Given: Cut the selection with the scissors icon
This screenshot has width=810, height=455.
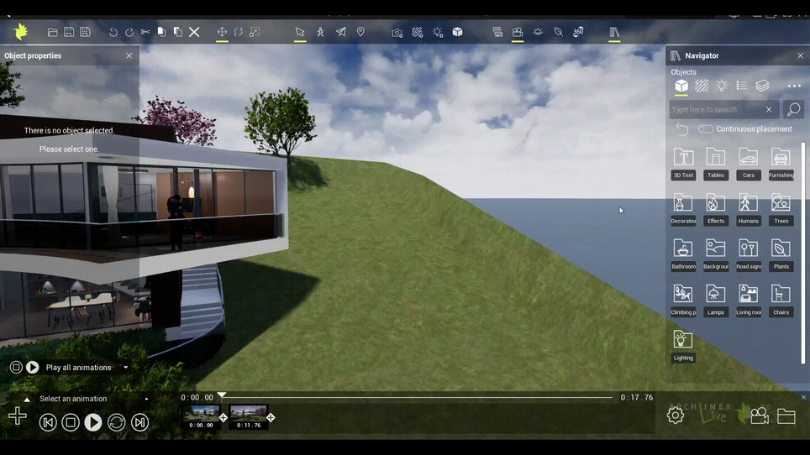Looking at the screenshot, I should click(145, 32).
